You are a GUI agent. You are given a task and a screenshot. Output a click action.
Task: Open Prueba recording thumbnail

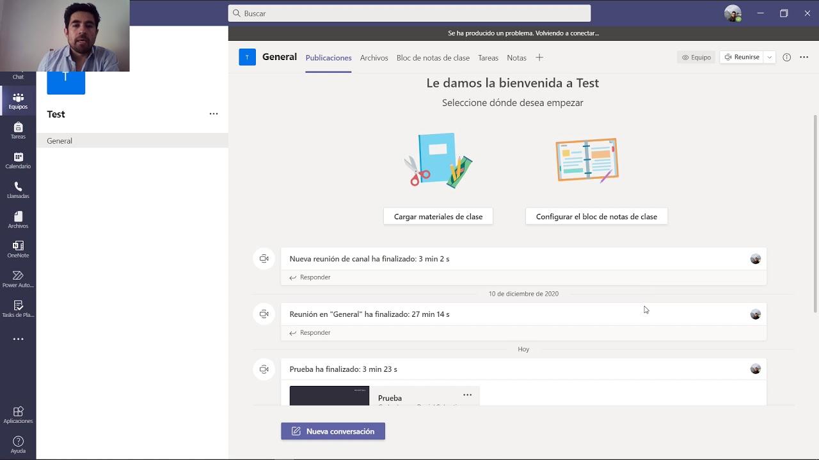click(x=329, y=395)
